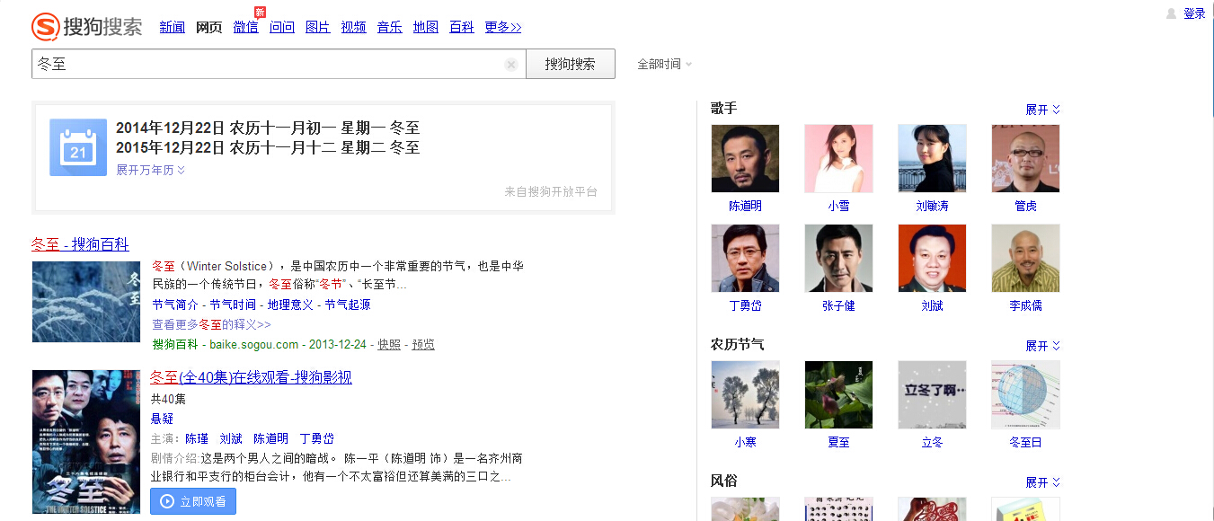1214x521 pixels.
Task: Open the 冬至(全40集)在线观看 result title
Action: tap(251, 377)
